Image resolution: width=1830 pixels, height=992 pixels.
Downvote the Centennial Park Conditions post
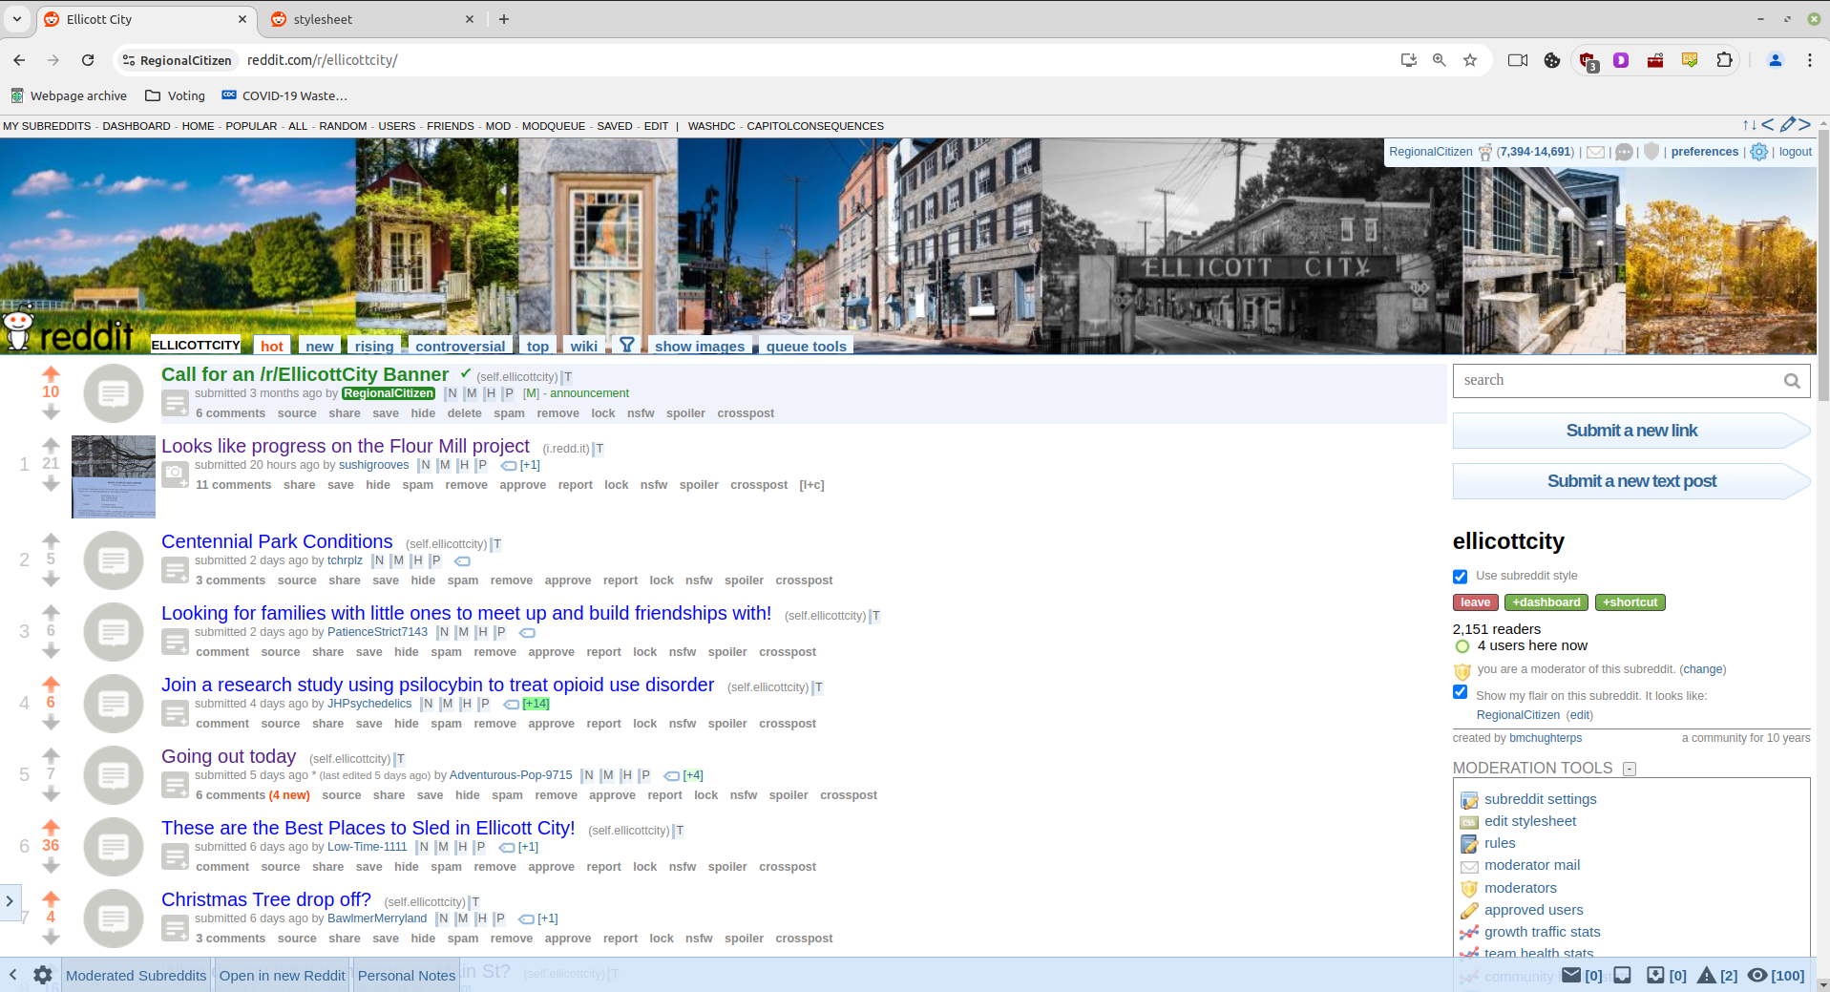tap(51, 580)
